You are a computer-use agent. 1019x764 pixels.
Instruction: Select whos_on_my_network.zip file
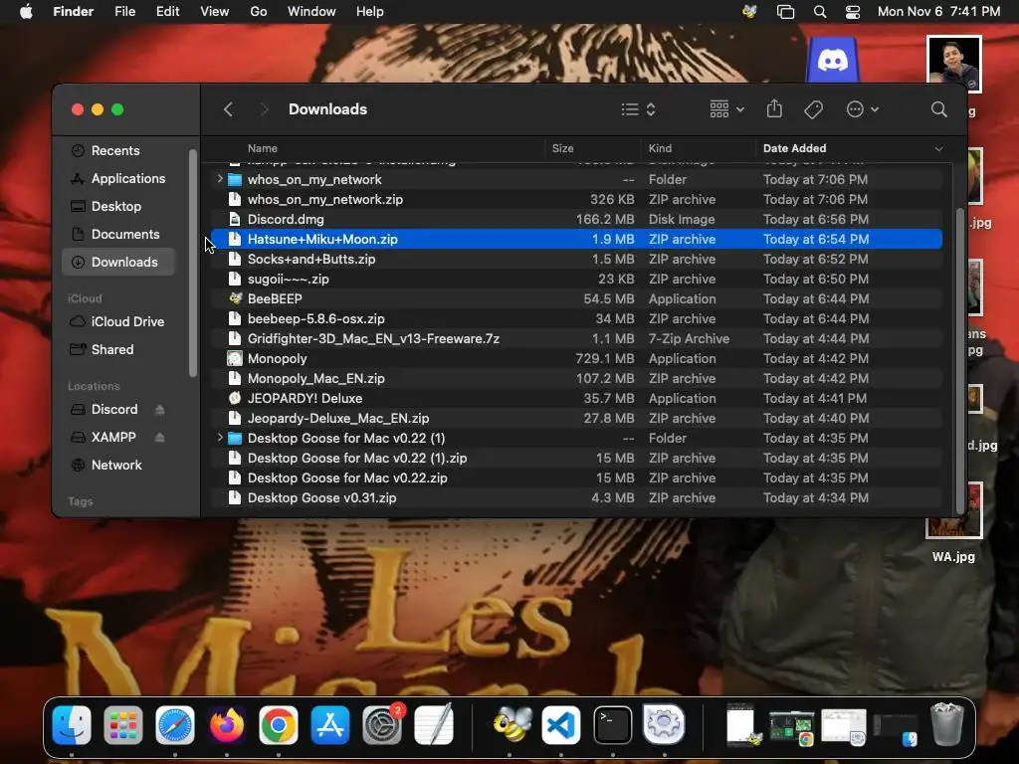pos(576,199)
